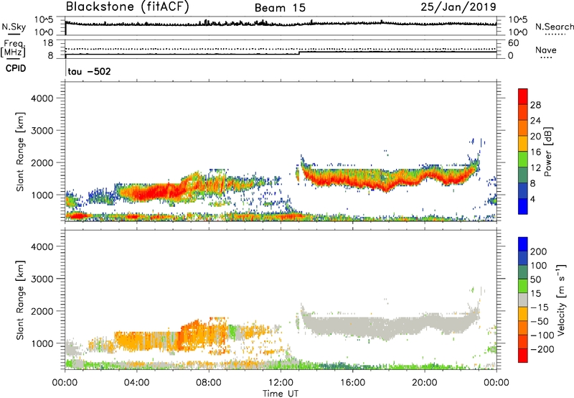Click the "4000" tick on the power panel

point(42,98)
